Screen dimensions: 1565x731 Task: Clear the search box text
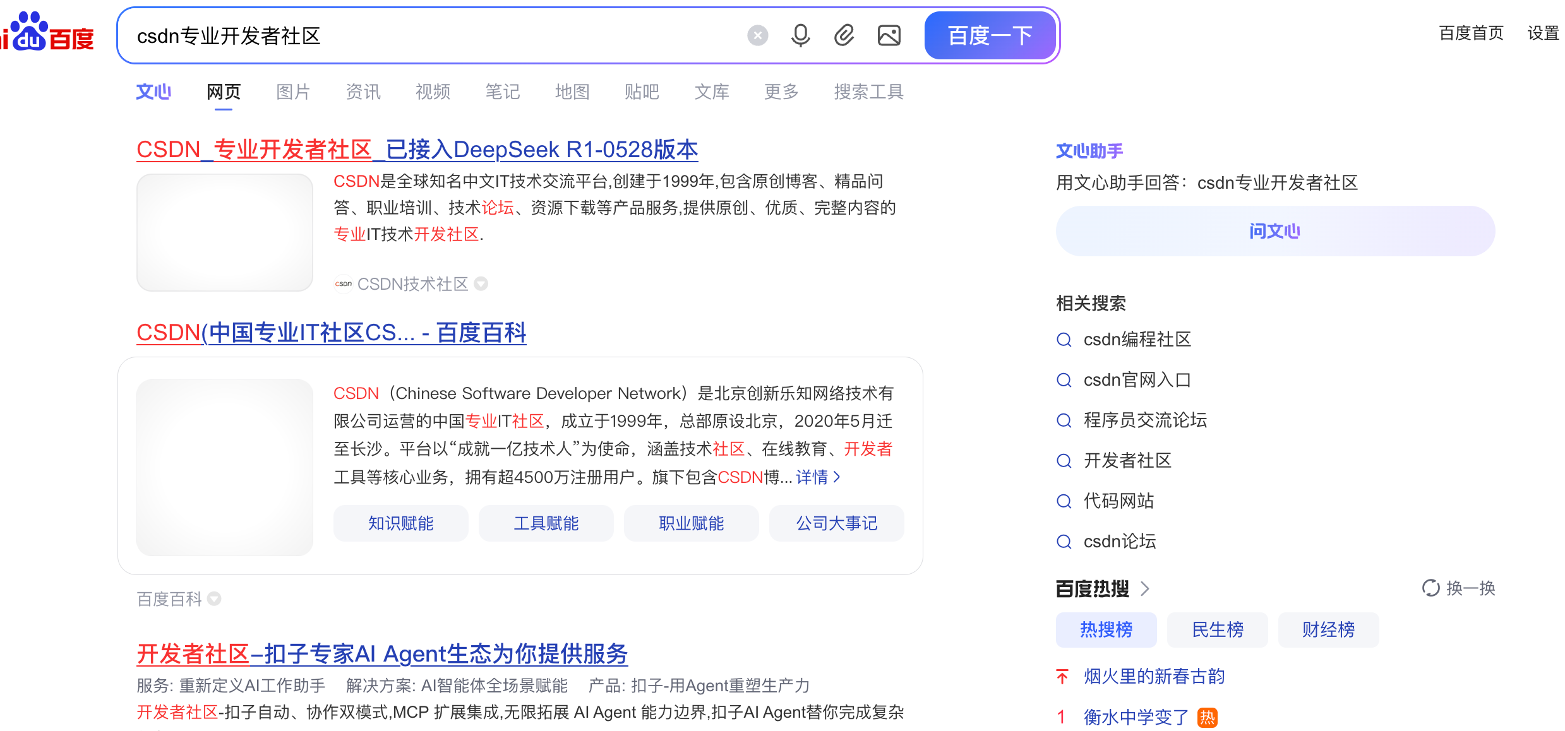coord(757,35)
